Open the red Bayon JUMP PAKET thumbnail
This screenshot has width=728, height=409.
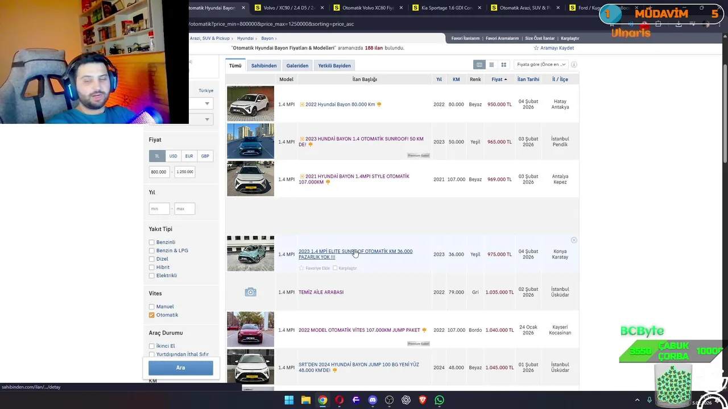pyautogui.click(x=250, y=329)
